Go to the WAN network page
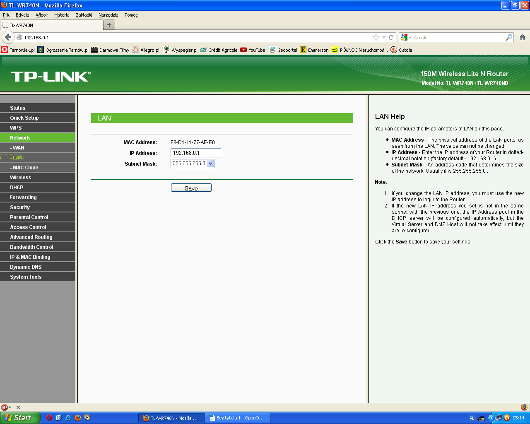Viewport: 530px width, 424px height. (x=18, y=148)
